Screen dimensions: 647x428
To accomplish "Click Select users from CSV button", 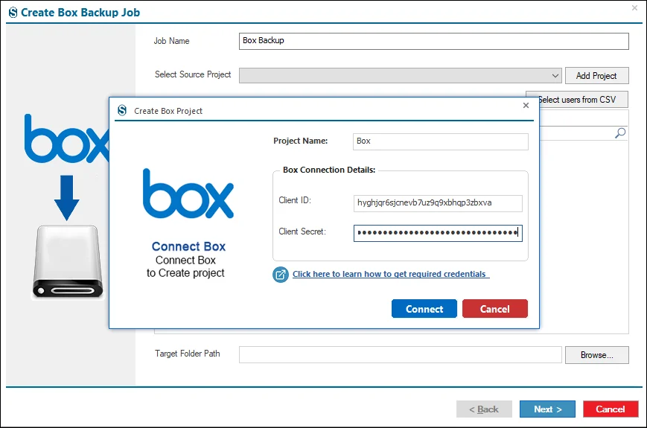I will (x=577, y=100).
